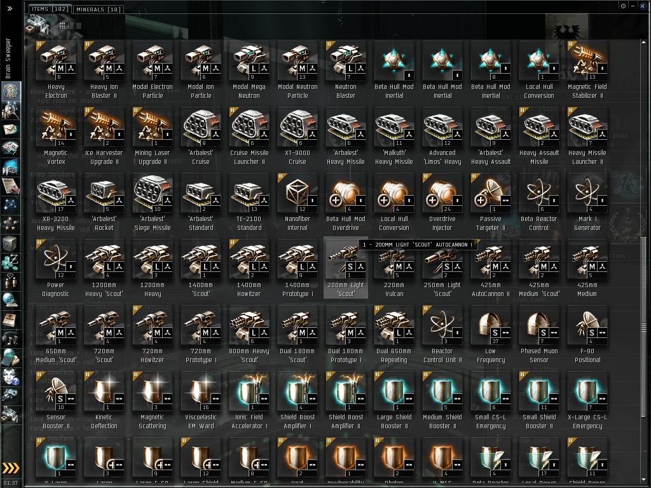The height and width of the screenshot is (488, 651).
Task: Select the XT-9000 Cruise launcher item
Action: tap(298, 137)
